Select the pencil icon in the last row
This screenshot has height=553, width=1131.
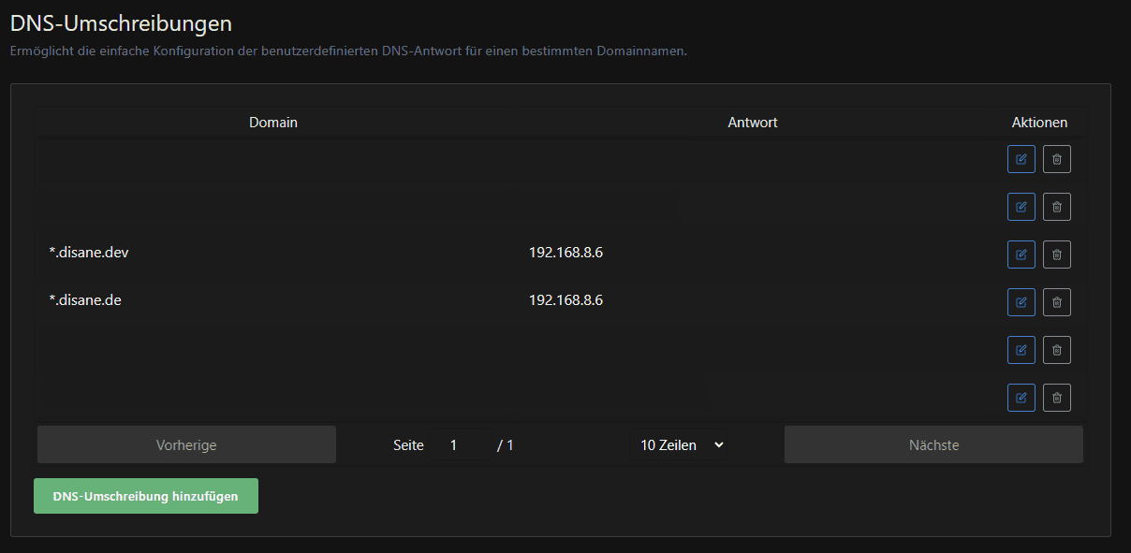point(1021,397)
